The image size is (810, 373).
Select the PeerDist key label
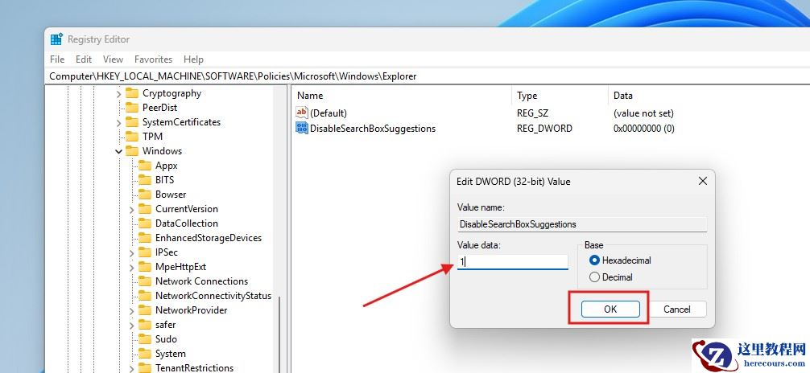click(159, 108)
